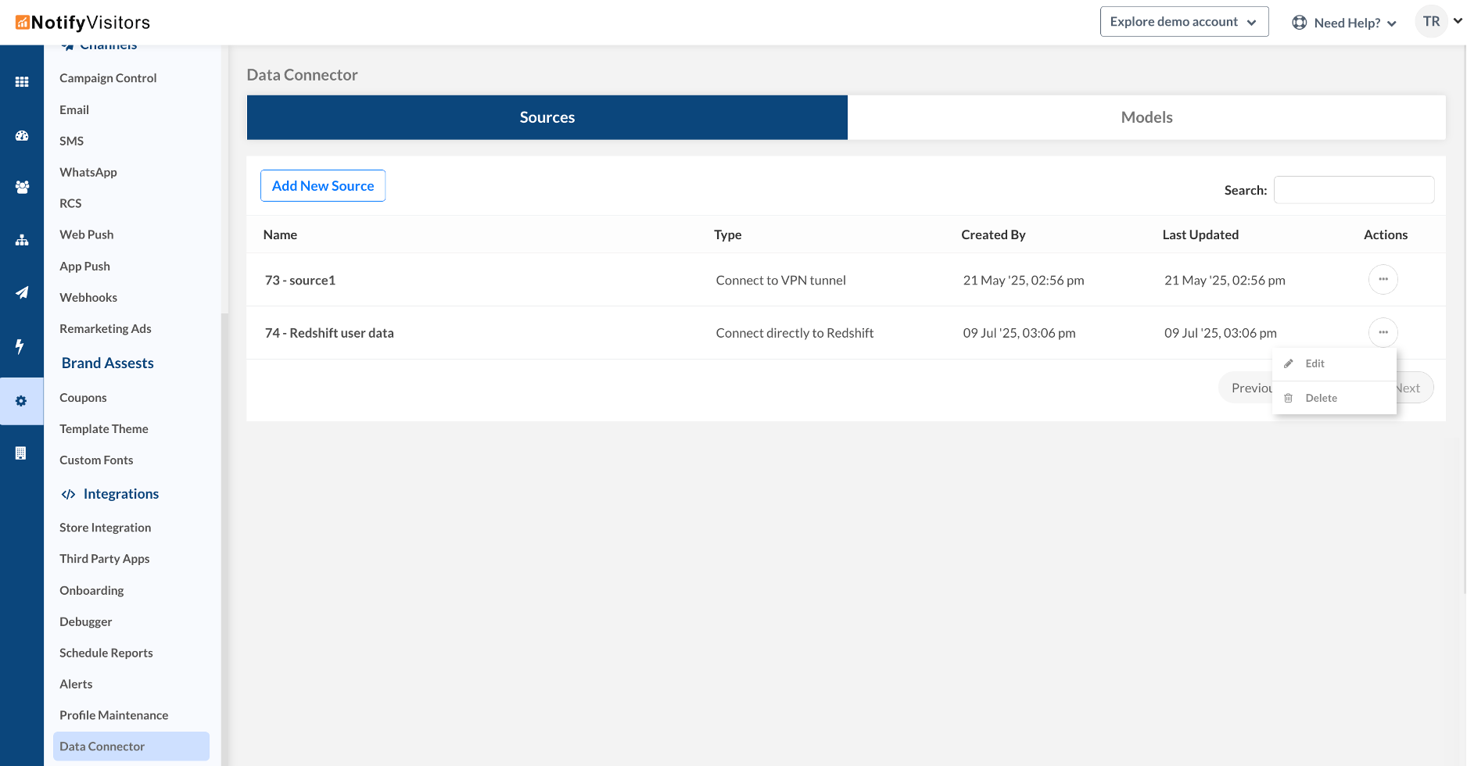1467x766 pixels.
Task: Click the Next pagination button
Action: click(x=1414, y=388)
